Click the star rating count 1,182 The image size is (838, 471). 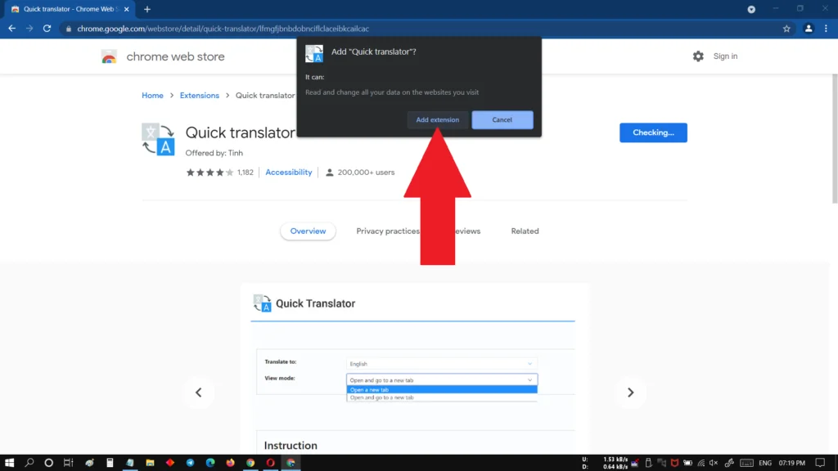pos(246,172)
